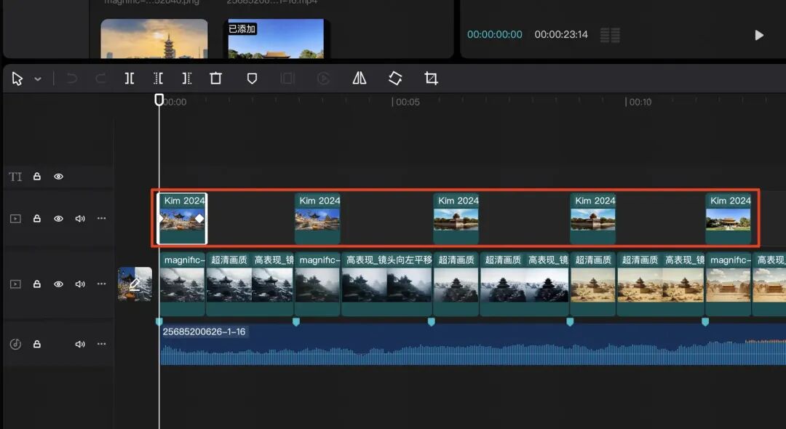Click the beat marker near 00:05

[431, 322]
